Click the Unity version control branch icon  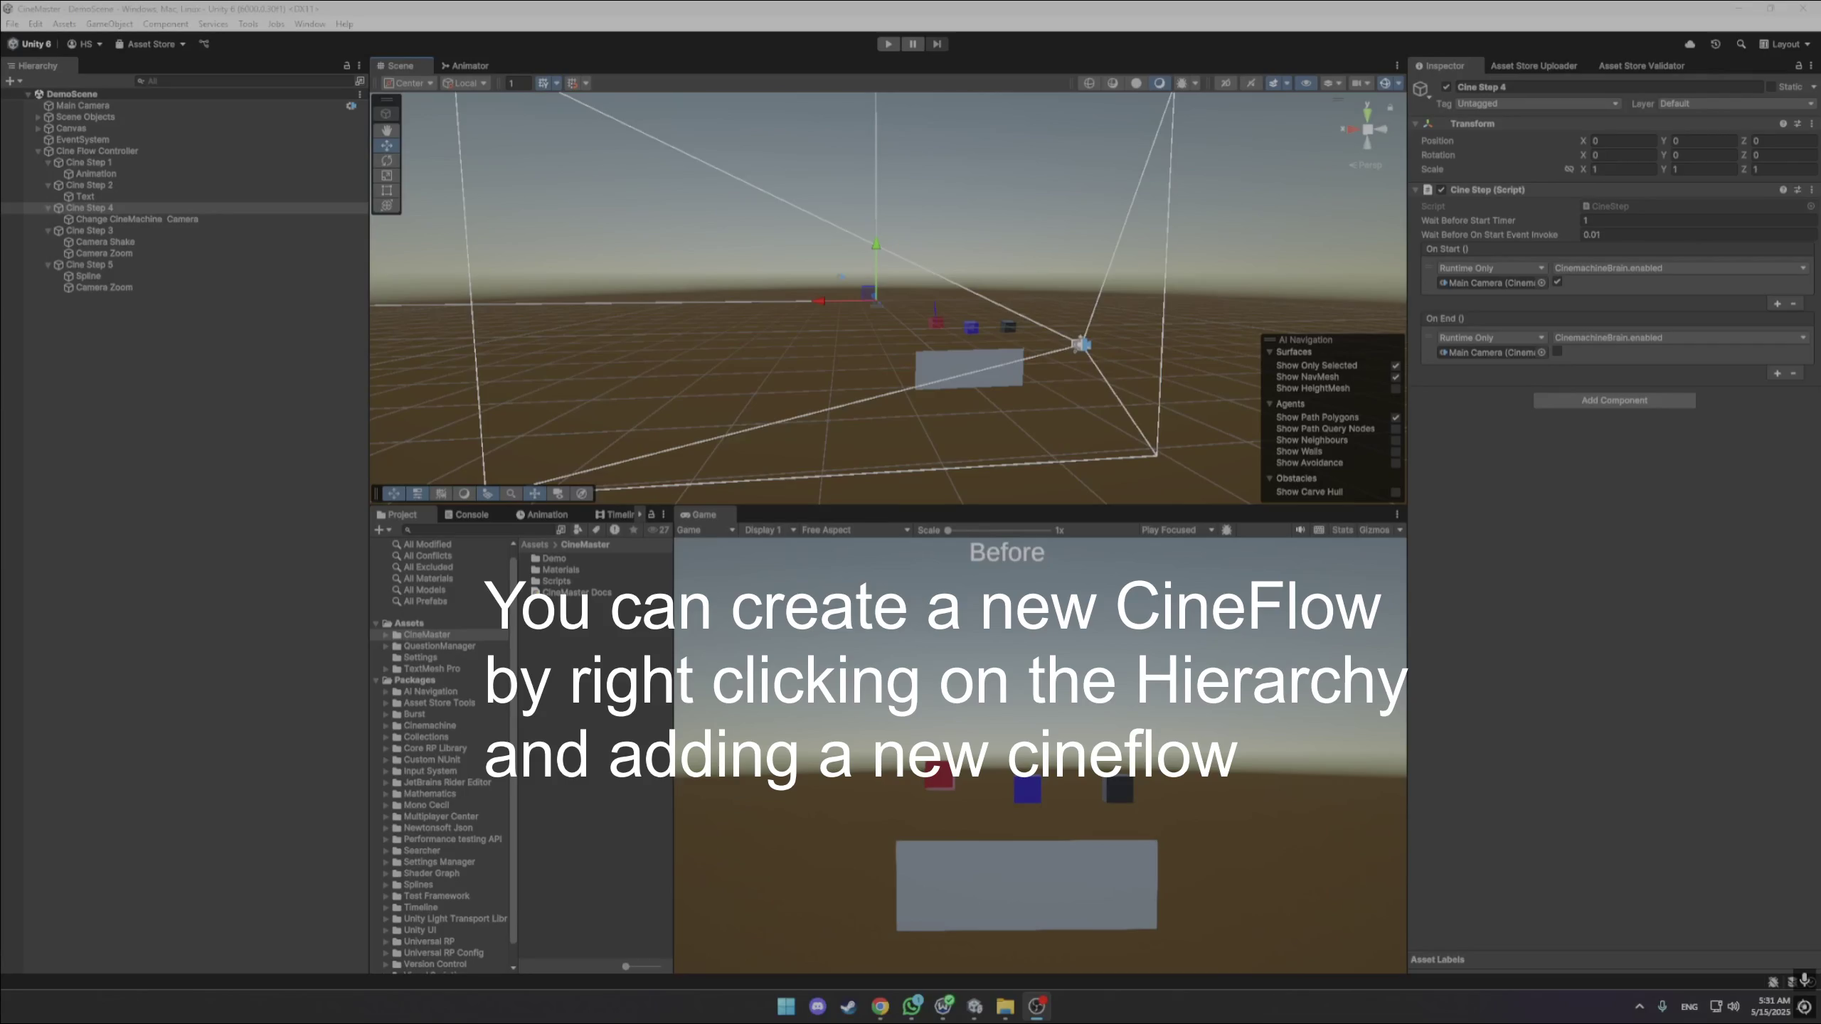[x=204, y=44]
